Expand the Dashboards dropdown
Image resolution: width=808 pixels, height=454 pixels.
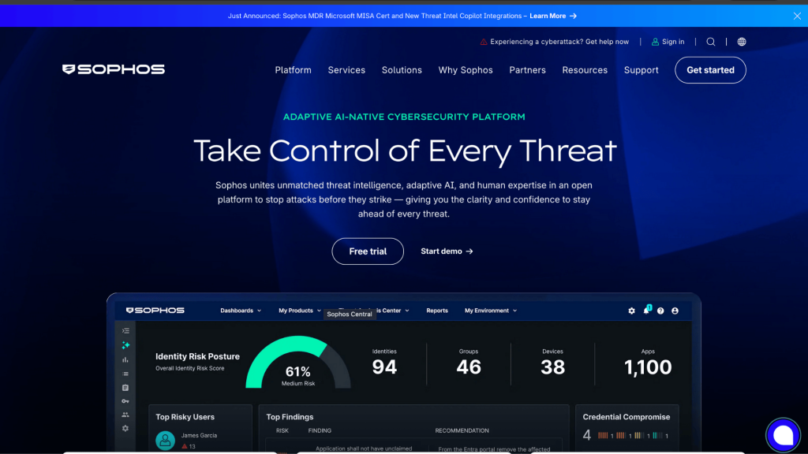click(240, 311)
